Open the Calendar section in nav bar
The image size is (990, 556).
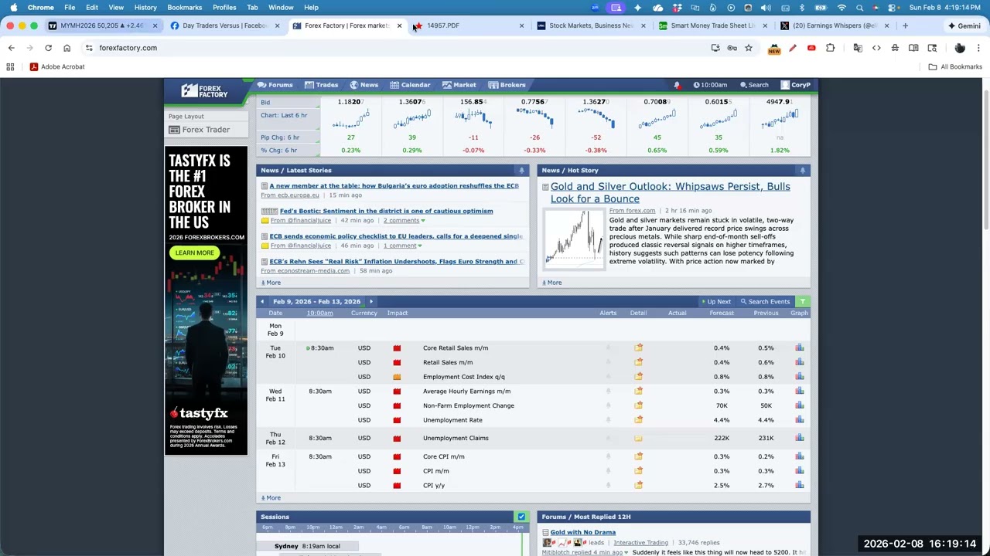[x=410, y=85]
